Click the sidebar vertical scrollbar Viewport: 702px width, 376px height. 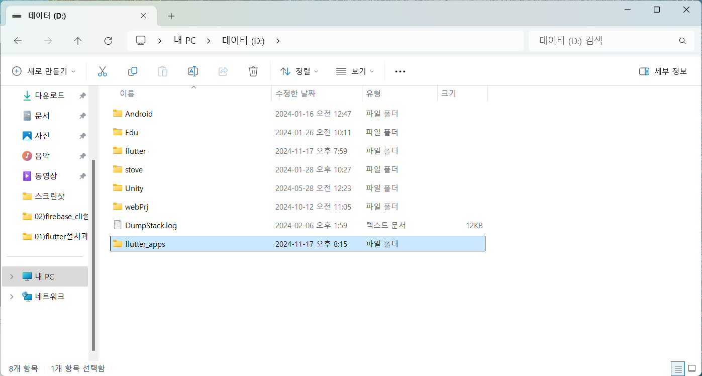pos(93,255)
